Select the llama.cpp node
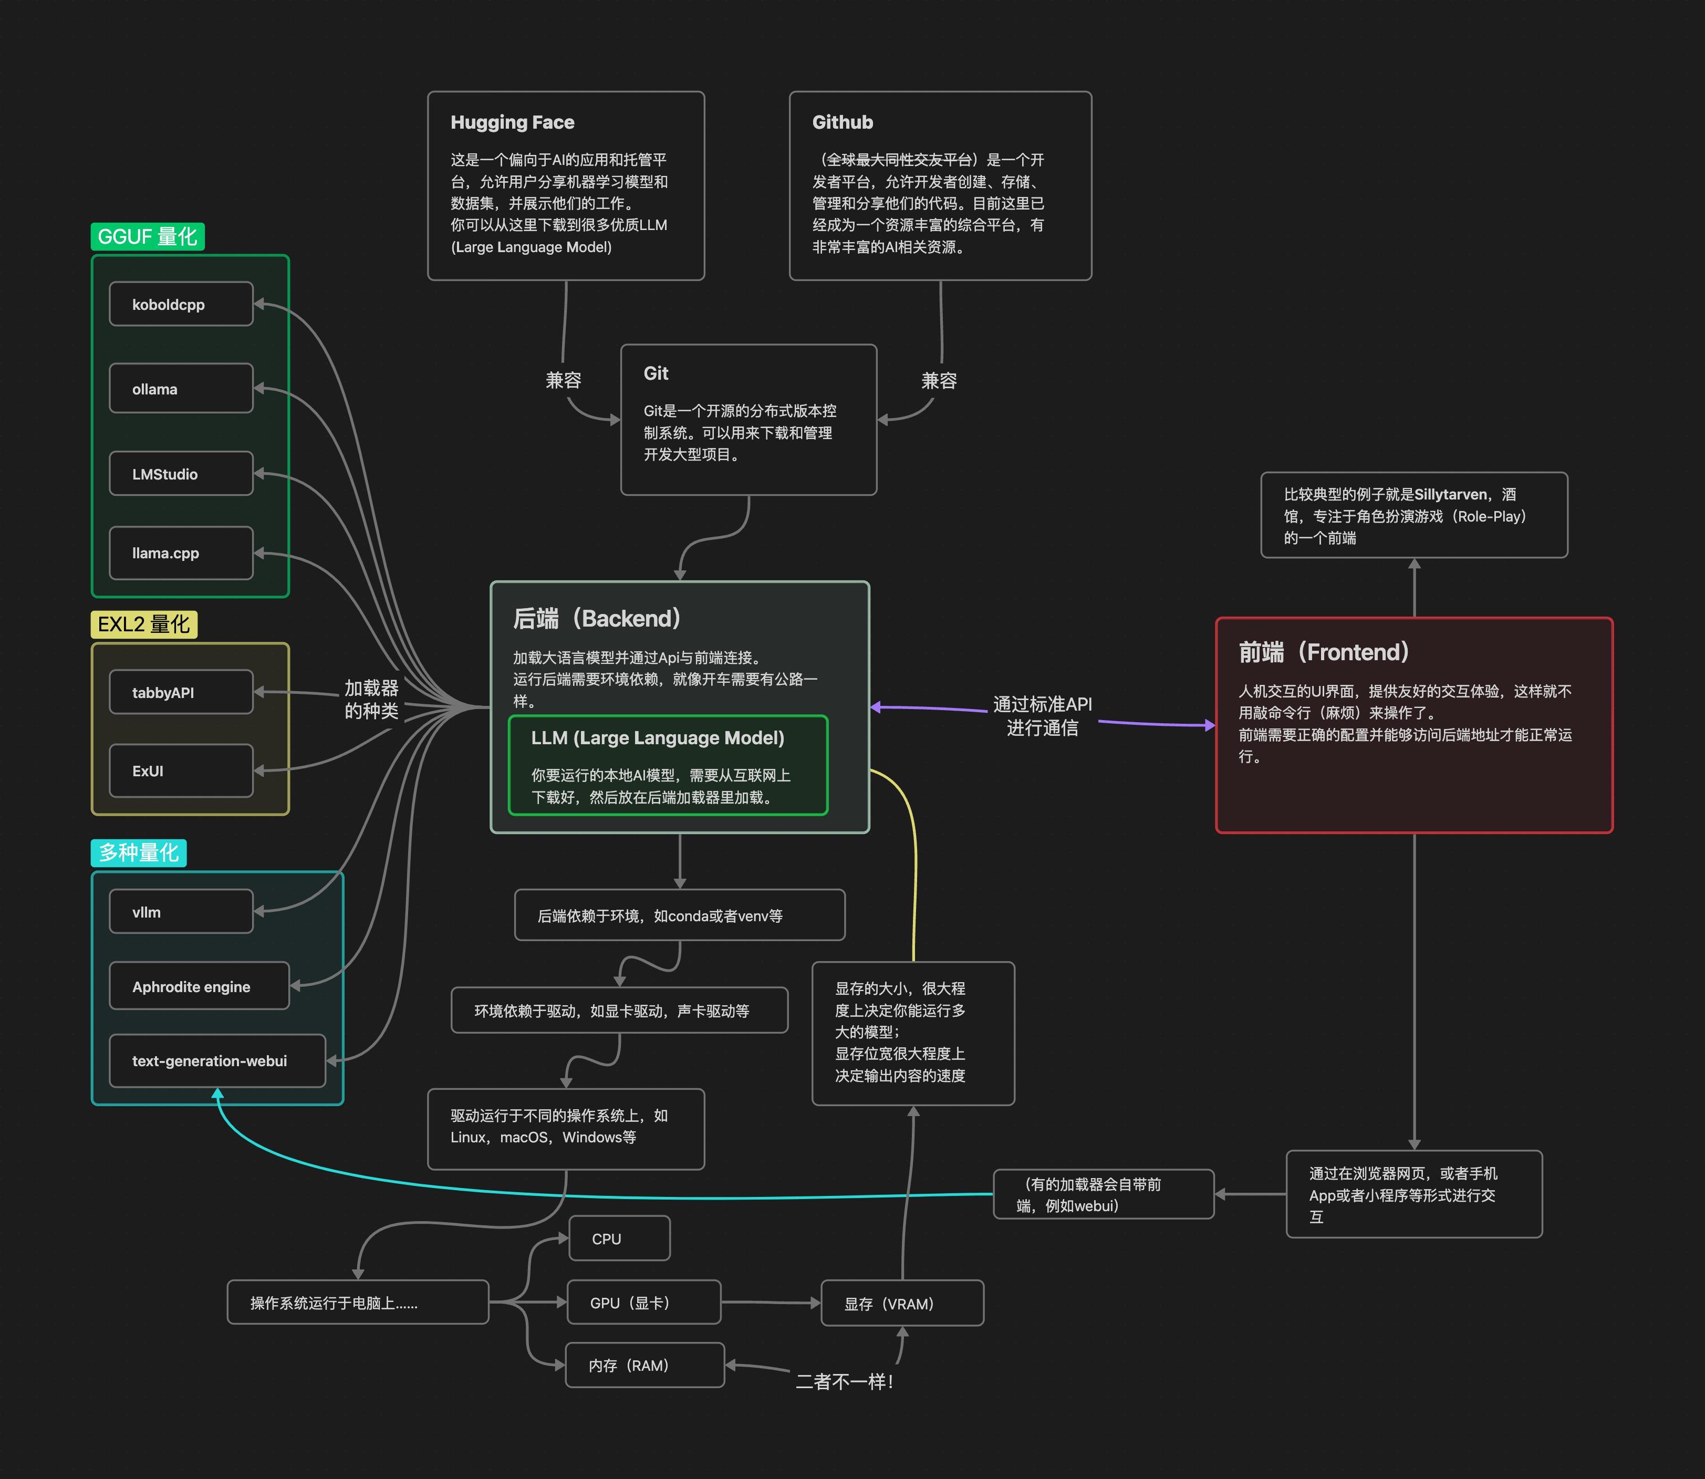The height and width of the screenshot is (1479, 1705). (x=181, y=552)
